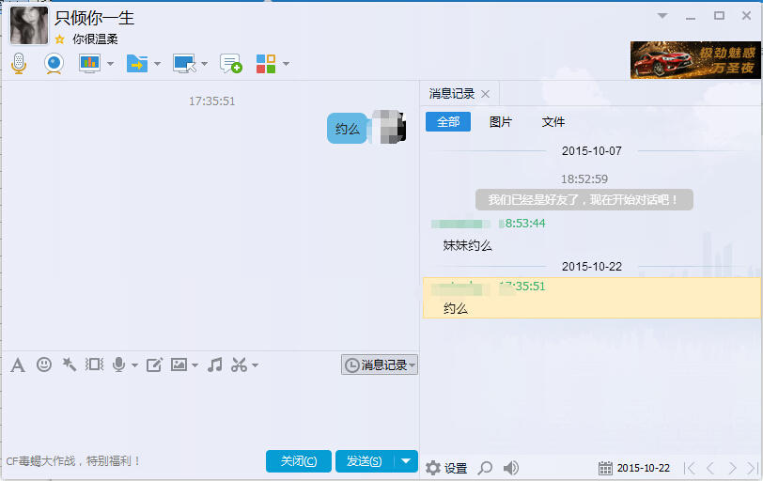Open the calendar date picker 2015-10-22
Viewport: 763px width, 481px height.
(x=634, y=468)
